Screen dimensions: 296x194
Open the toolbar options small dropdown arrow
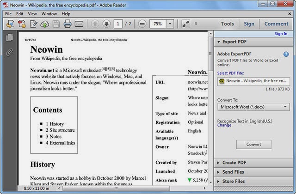coord(196,24)
